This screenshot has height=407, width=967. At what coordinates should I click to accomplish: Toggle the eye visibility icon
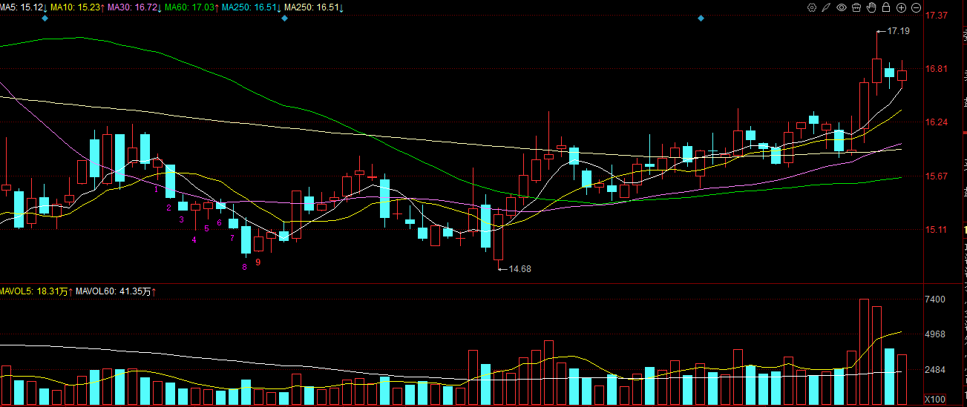pyautogui.click(x=842, y=7)
